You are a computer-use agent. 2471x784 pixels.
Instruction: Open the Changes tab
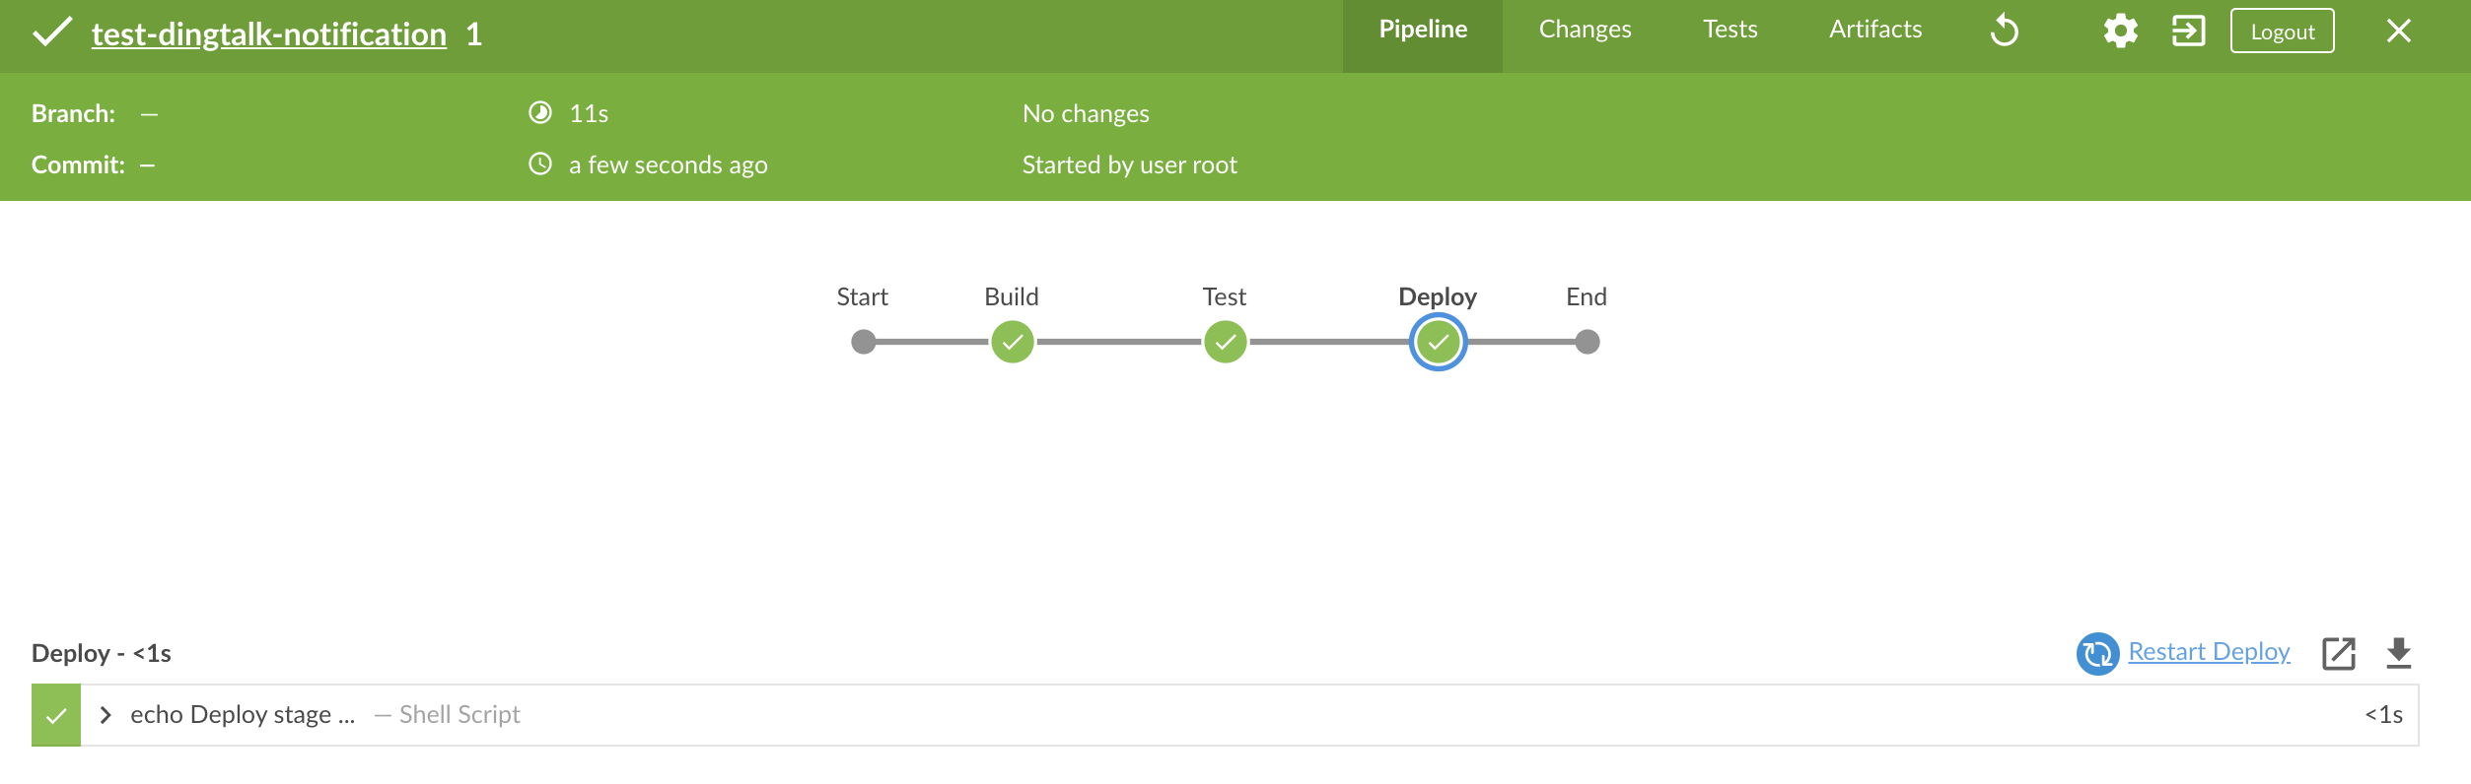pos(1585,31)
